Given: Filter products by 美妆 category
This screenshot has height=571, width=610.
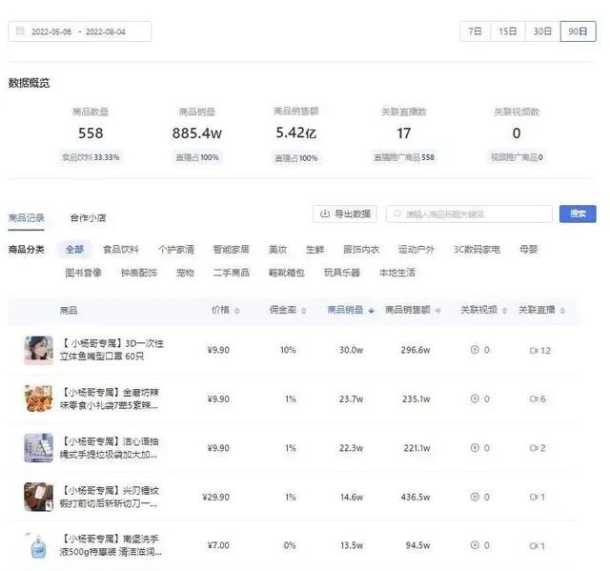Looking at the screenshot, I should click(x=277, y=250).
